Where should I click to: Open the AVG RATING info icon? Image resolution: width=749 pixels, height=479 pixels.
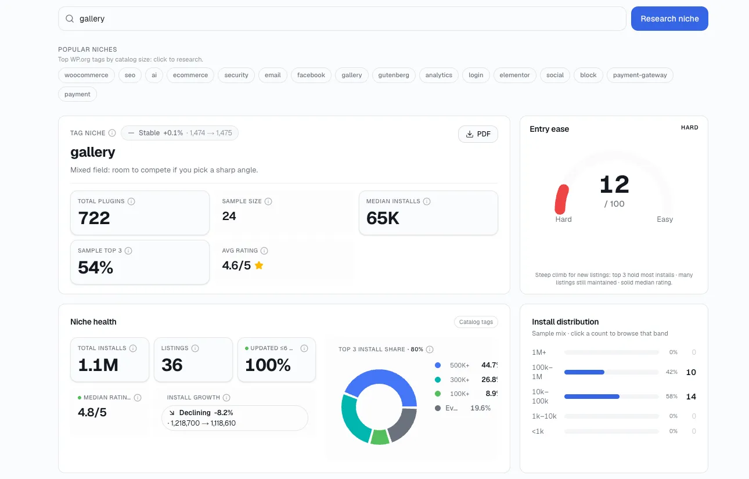click(x=264, y=251)
